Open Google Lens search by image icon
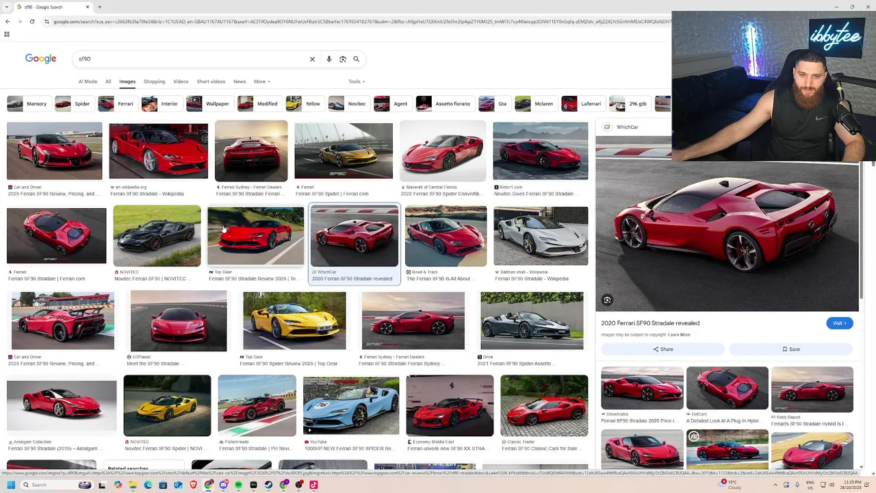This screenshot has height=493, width=876. (343, 59)
